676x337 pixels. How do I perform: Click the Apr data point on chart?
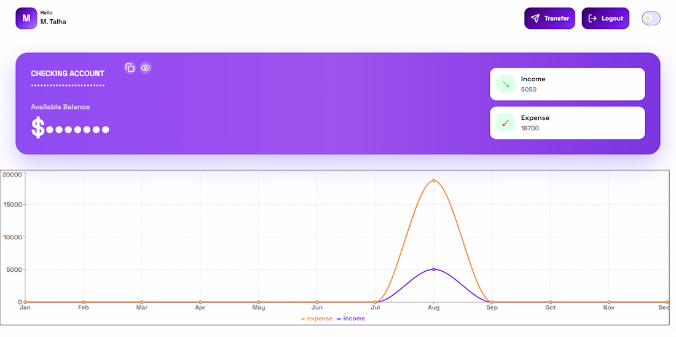[x=200, y=302]
